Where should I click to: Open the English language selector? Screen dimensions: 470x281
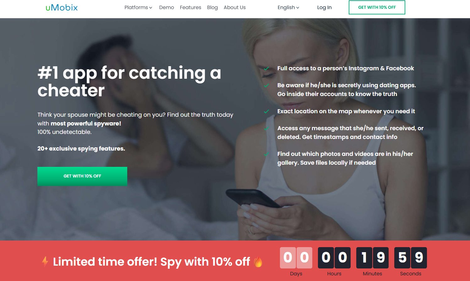click(288, 8)
